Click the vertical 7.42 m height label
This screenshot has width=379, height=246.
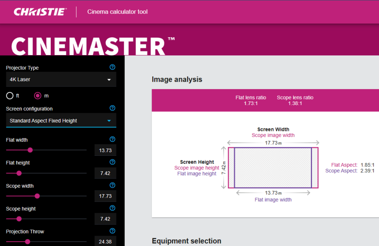[x=224, y=168]
